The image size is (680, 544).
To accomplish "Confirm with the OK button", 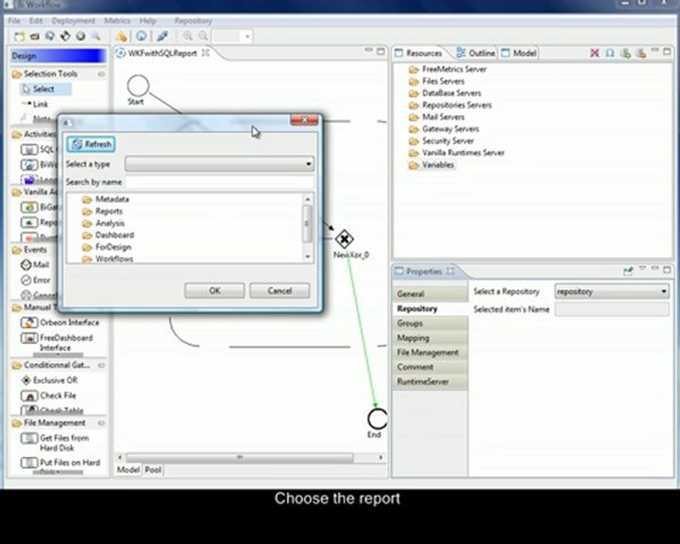I will pyautogui.click(x=215, y=291).
